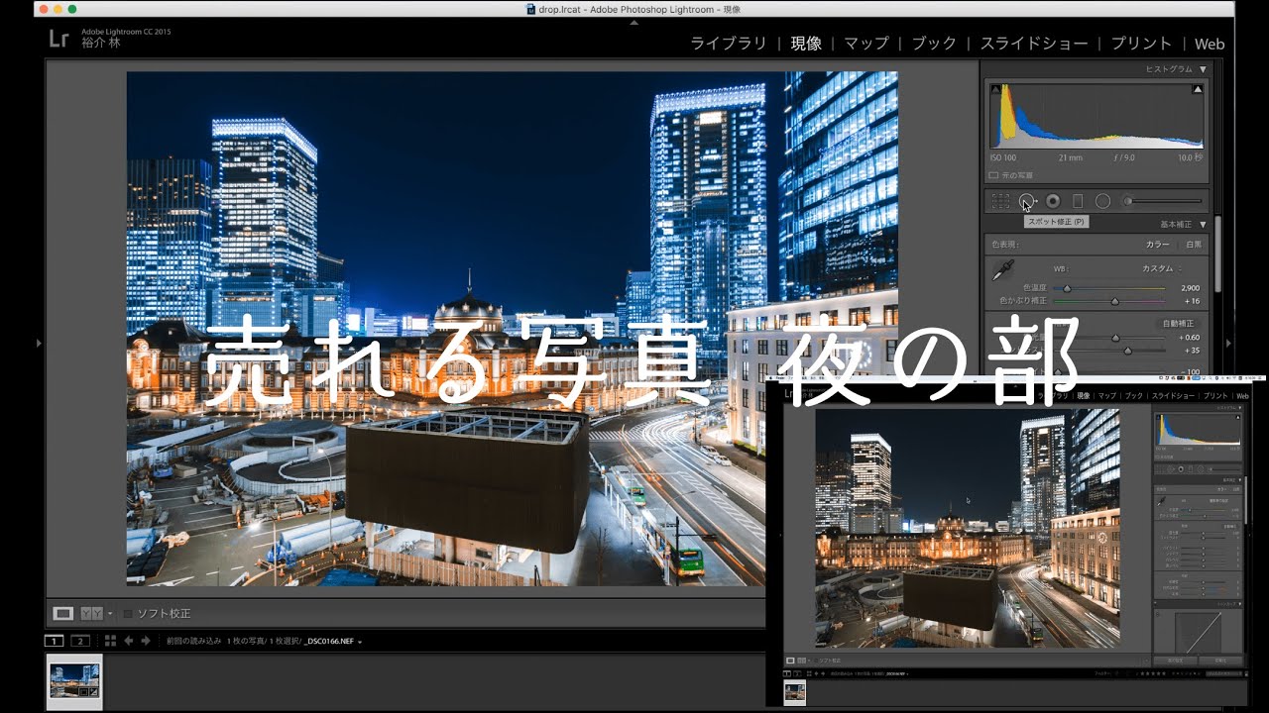
Task: Select the _DSC0166.NEF filmstrip thumbnail
Action: [75, 681]
